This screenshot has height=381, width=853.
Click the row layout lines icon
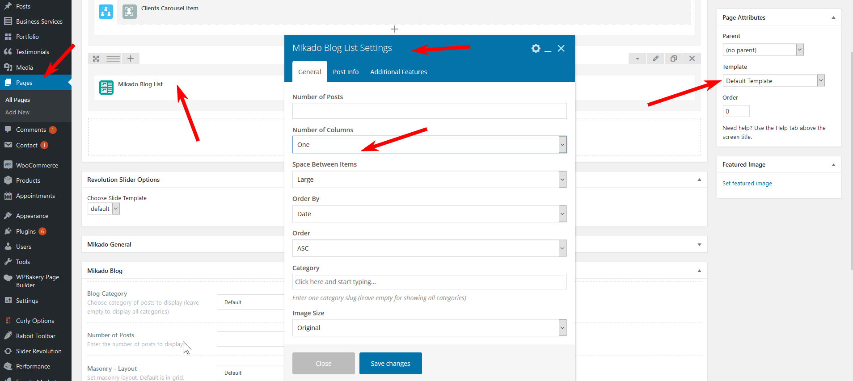click(113, 59)
